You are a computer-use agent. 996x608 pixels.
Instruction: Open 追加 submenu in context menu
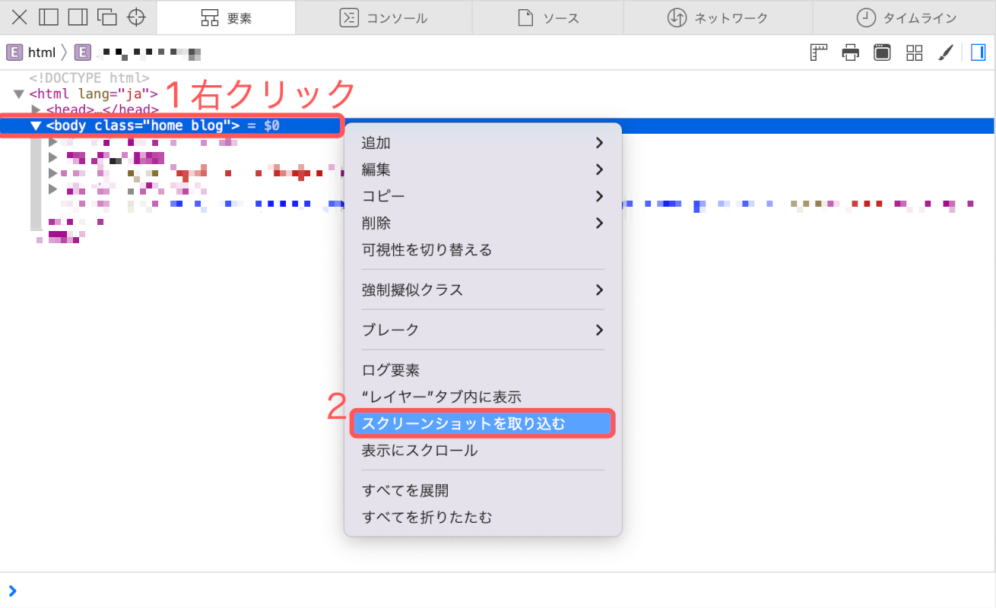click(483, 143)
